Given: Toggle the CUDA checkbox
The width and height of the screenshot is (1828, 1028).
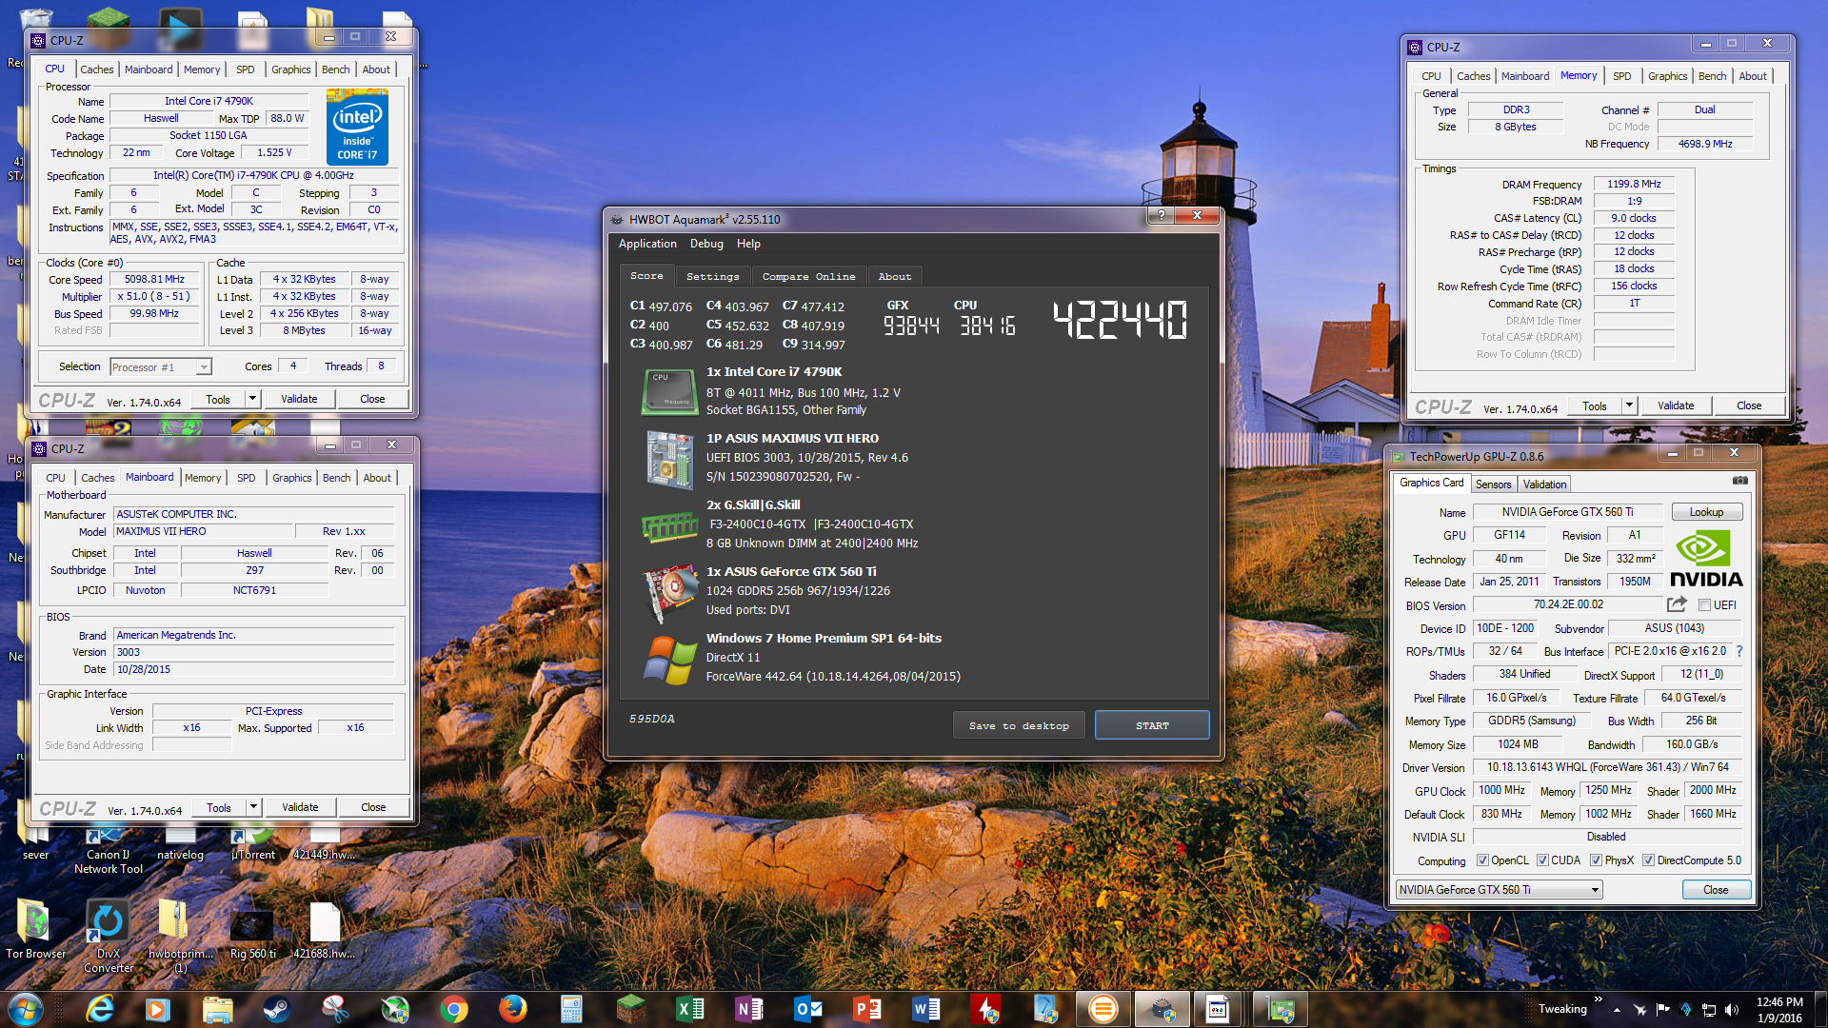Looking at the screenshot, I should 1542,860.
